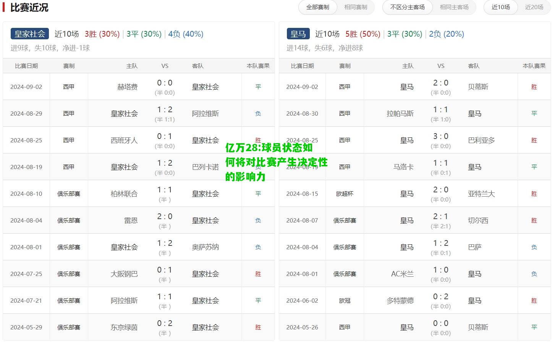Viewport: 552px width, 342px height.
Task: Open 阿拉维斯 home team on 2024-07-21
Action: coord(124,301)
